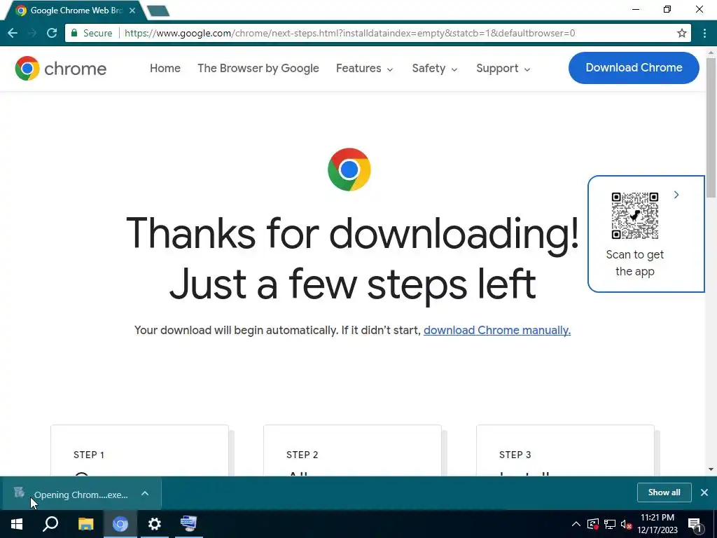Open Settings gear from the taskbar
The image size is (717, 538).
(155, 524)
